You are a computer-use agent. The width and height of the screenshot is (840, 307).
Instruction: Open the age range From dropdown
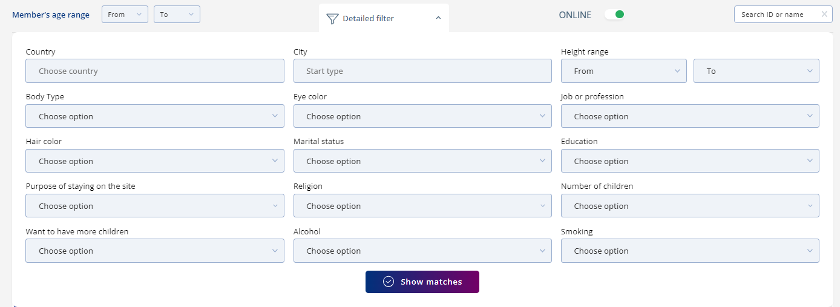(x=125, y=15)
